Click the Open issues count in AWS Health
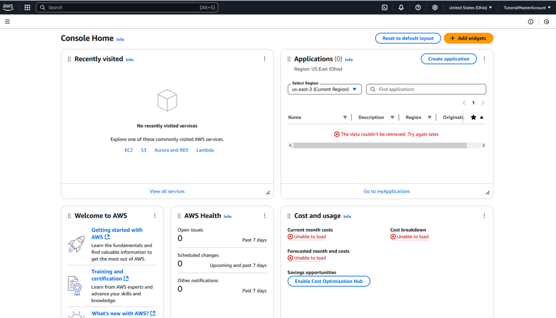 click(x=180, y=238)
